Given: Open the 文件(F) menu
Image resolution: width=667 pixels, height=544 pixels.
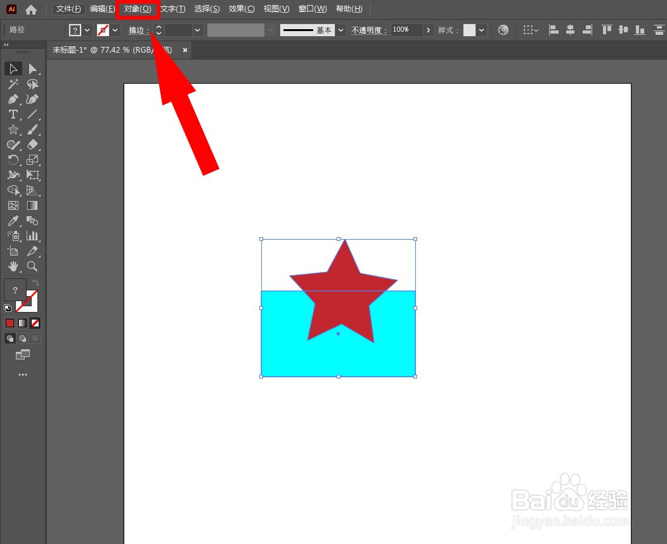Looking at the screenshot, I should pos(68,9).
